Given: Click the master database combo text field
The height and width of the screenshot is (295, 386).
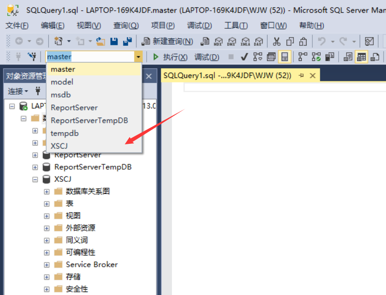Looking at the screenshot, I should coord(90,57).
